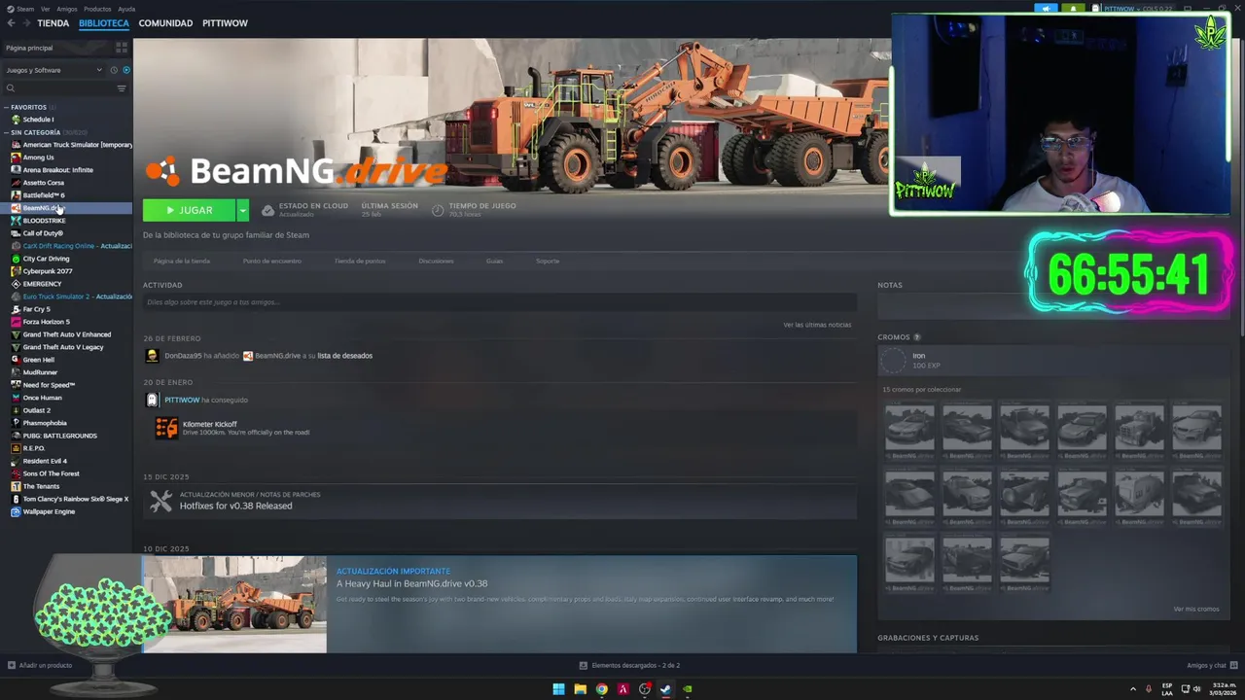The height and width of the screenshot is (700, 1245).
Task: Click the green JUGAR button
Action: [189, 210]
